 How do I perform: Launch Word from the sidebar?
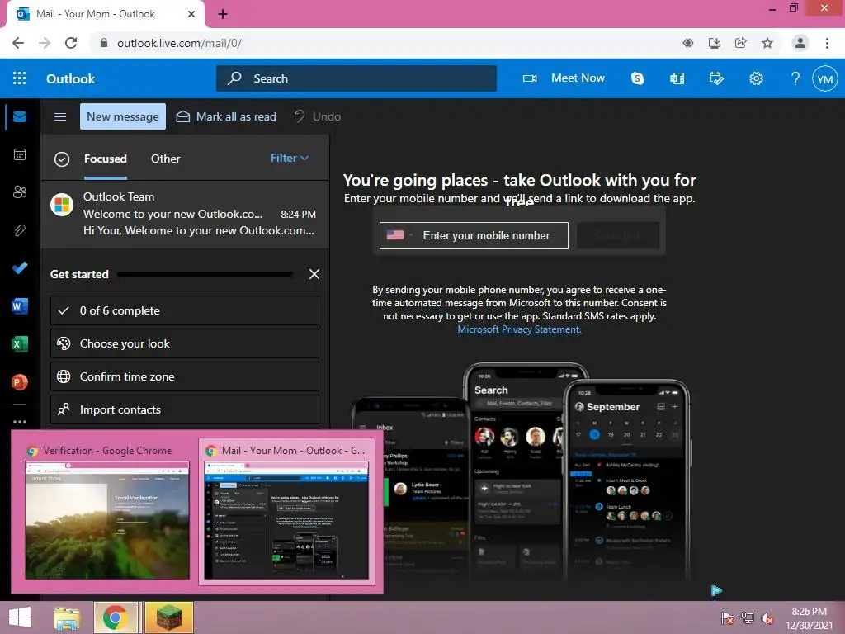pos(20,306)
